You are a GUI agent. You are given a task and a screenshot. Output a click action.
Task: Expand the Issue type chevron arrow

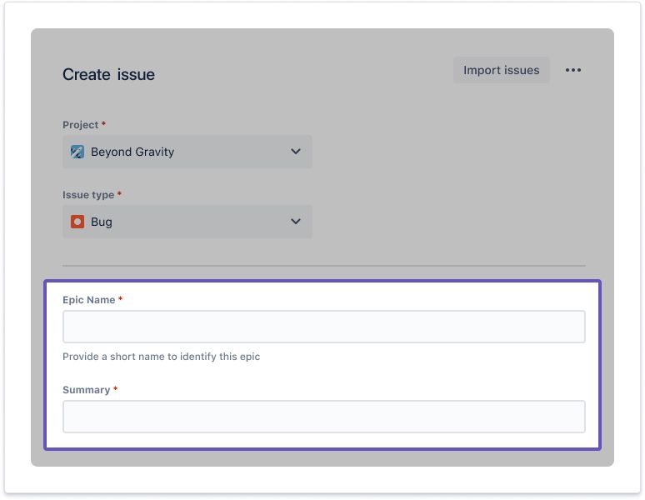(295, 222)
